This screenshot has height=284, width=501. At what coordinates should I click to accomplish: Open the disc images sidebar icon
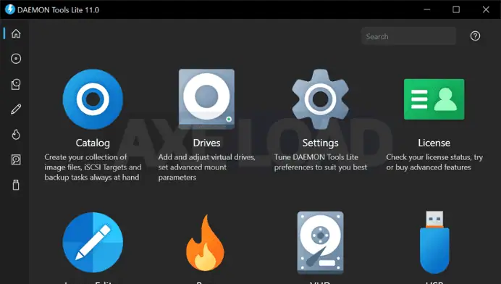point(16,59)
